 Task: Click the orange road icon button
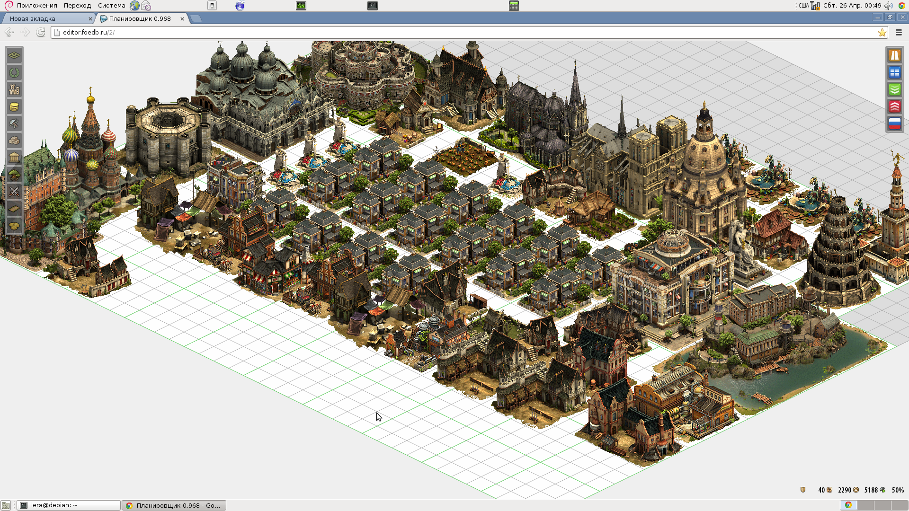click(894, 55)
